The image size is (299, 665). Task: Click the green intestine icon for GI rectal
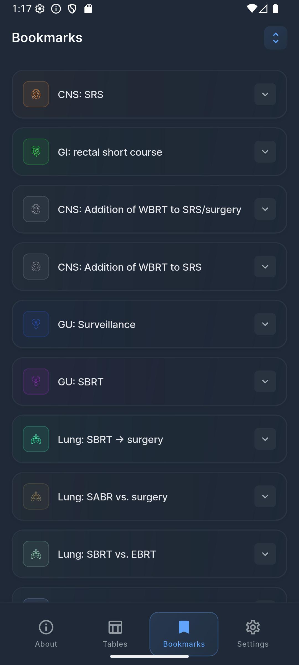(x=36, y=152)
